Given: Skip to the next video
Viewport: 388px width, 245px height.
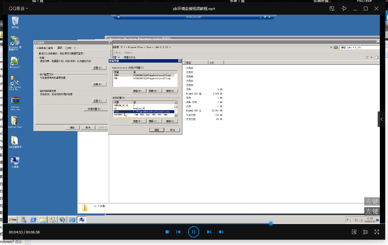Looking at the screenshot, I should 209,232.
